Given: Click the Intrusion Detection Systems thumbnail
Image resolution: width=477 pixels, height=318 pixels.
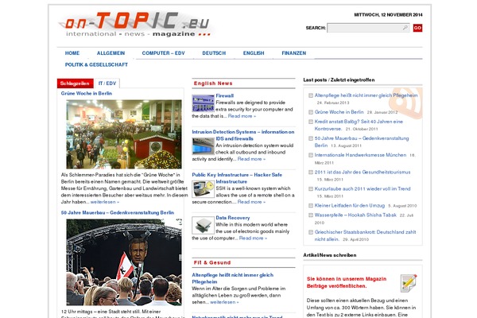Looking at the screenshot, I should [x=203, y=146].
